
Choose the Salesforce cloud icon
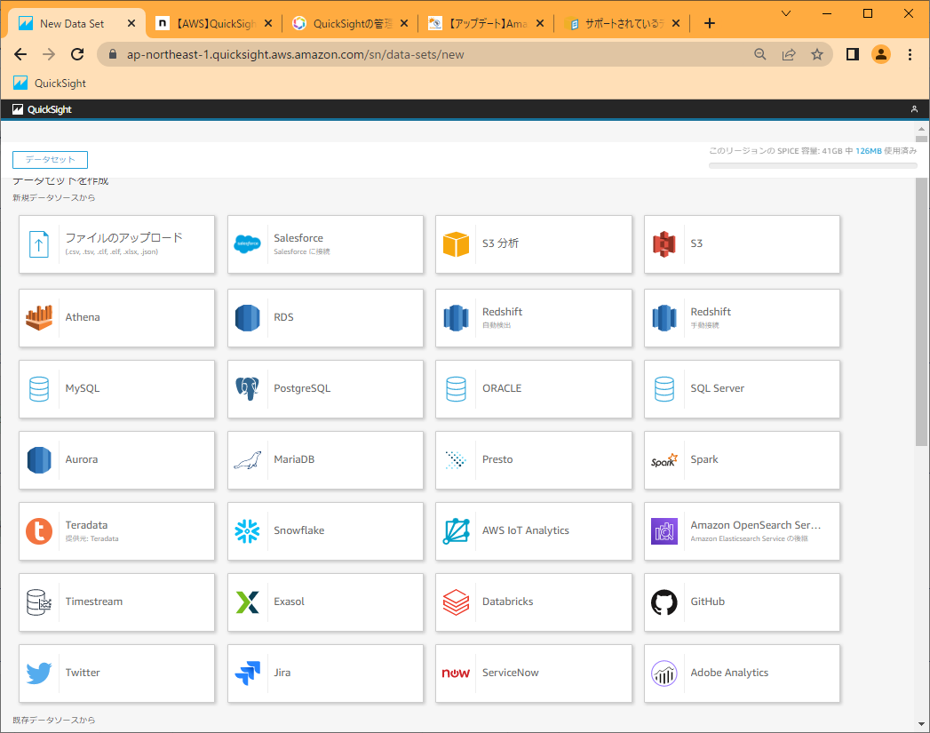[x=247, y=243]
